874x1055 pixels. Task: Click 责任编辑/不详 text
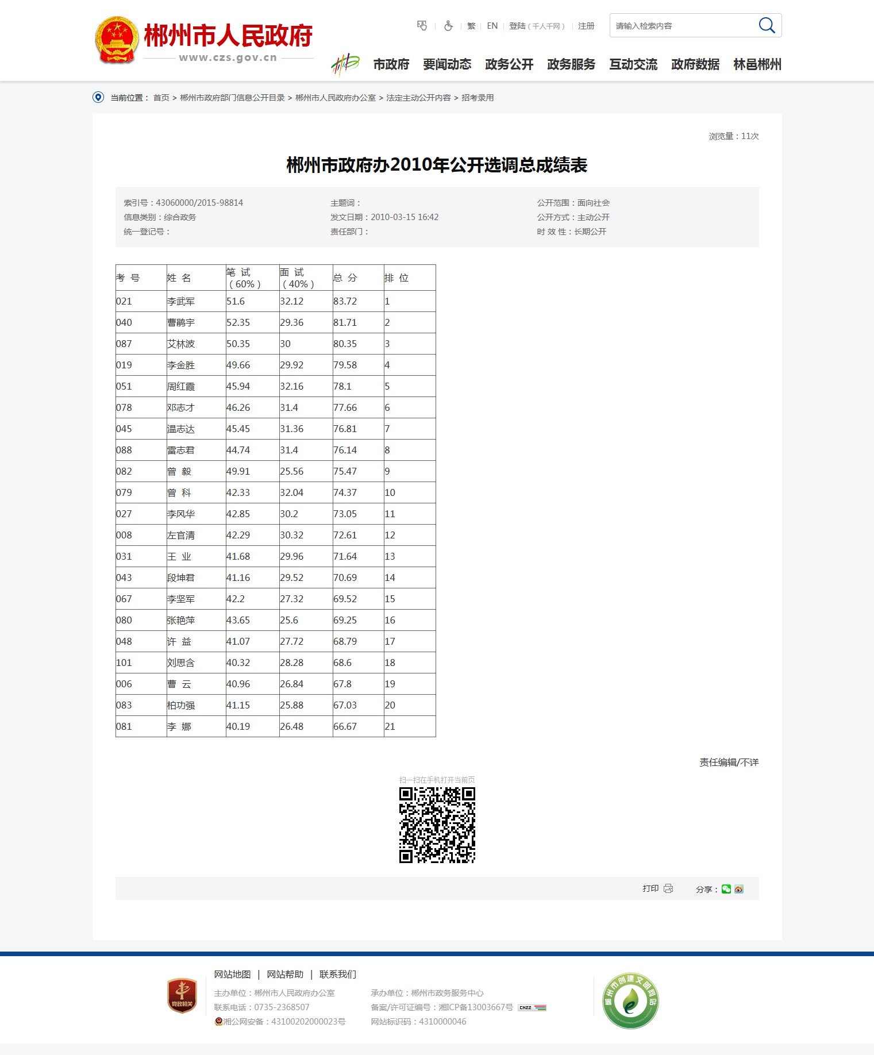[x=729, y=762]
